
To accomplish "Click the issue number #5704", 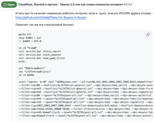I will tap(128, 5).
